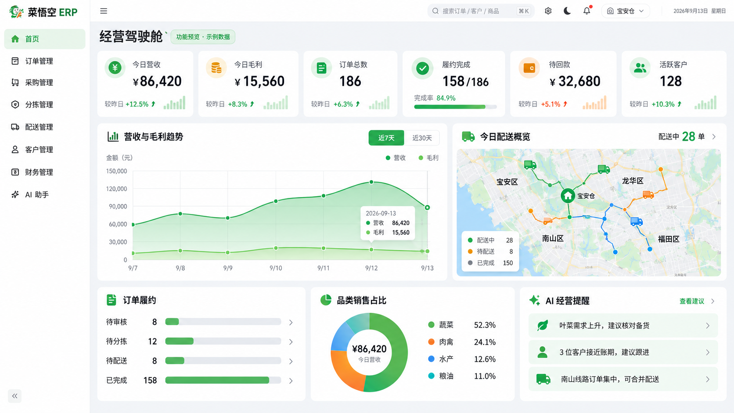Image resolution: width=734 pixels, height=413 pixels.
Task: Click the 肉禽 orange legend swatch
Action: (431, 342)
